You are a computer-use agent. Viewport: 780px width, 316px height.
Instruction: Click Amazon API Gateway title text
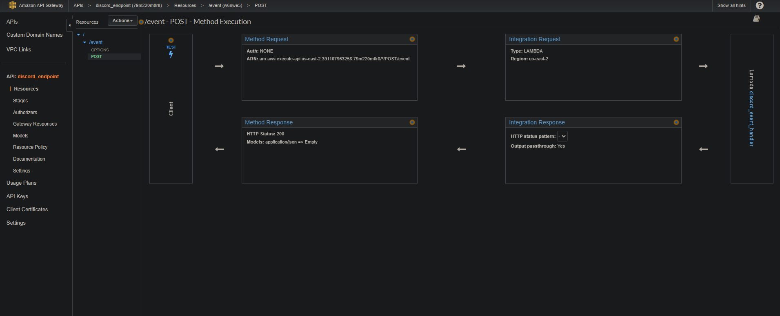[x=41, y=5]
